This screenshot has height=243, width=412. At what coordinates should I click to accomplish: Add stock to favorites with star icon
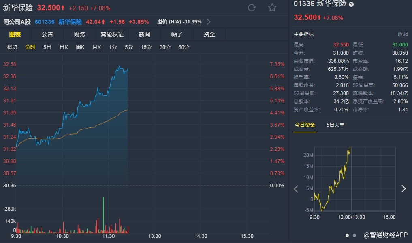click(x=272, y=8)
